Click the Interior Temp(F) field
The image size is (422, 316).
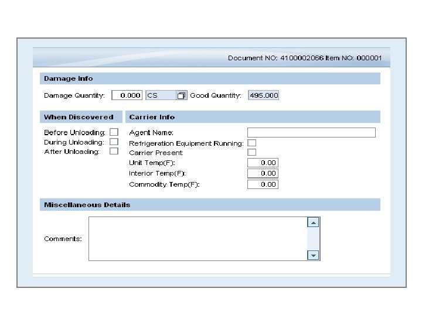coord(263,173)
